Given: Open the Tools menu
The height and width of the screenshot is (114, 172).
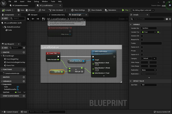Looking at the screenshot, I should click(53, 2).
